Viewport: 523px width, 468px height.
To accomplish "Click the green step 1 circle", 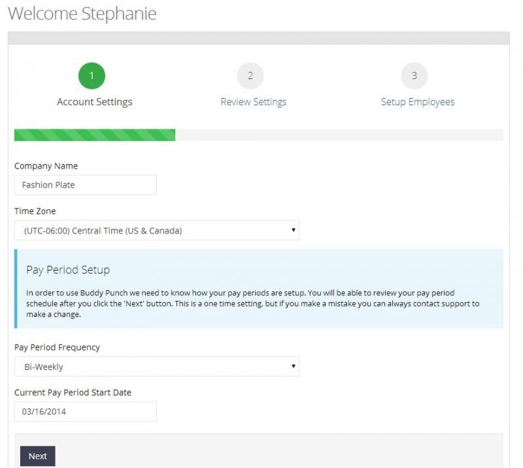I will coord(92,76).
